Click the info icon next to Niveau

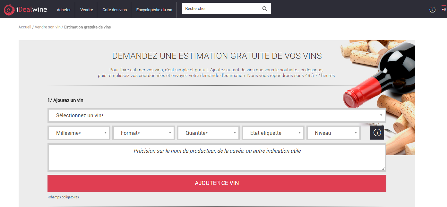[x=377, y=132]
